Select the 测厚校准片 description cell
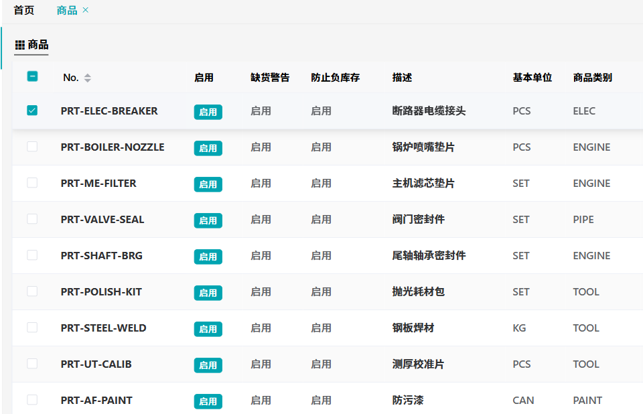The height and width of the screenshot is (414, 643). (x=418, y=364)
